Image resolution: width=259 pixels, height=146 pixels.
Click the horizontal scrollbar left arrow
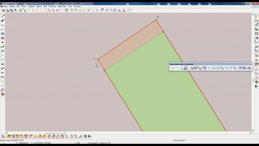coord(6,133)
